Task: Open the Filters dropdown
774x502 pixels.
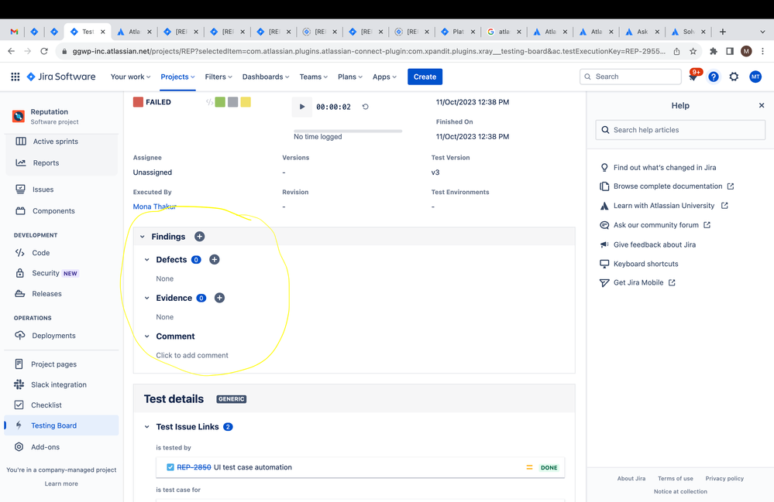Action: [x=218, y=77]
